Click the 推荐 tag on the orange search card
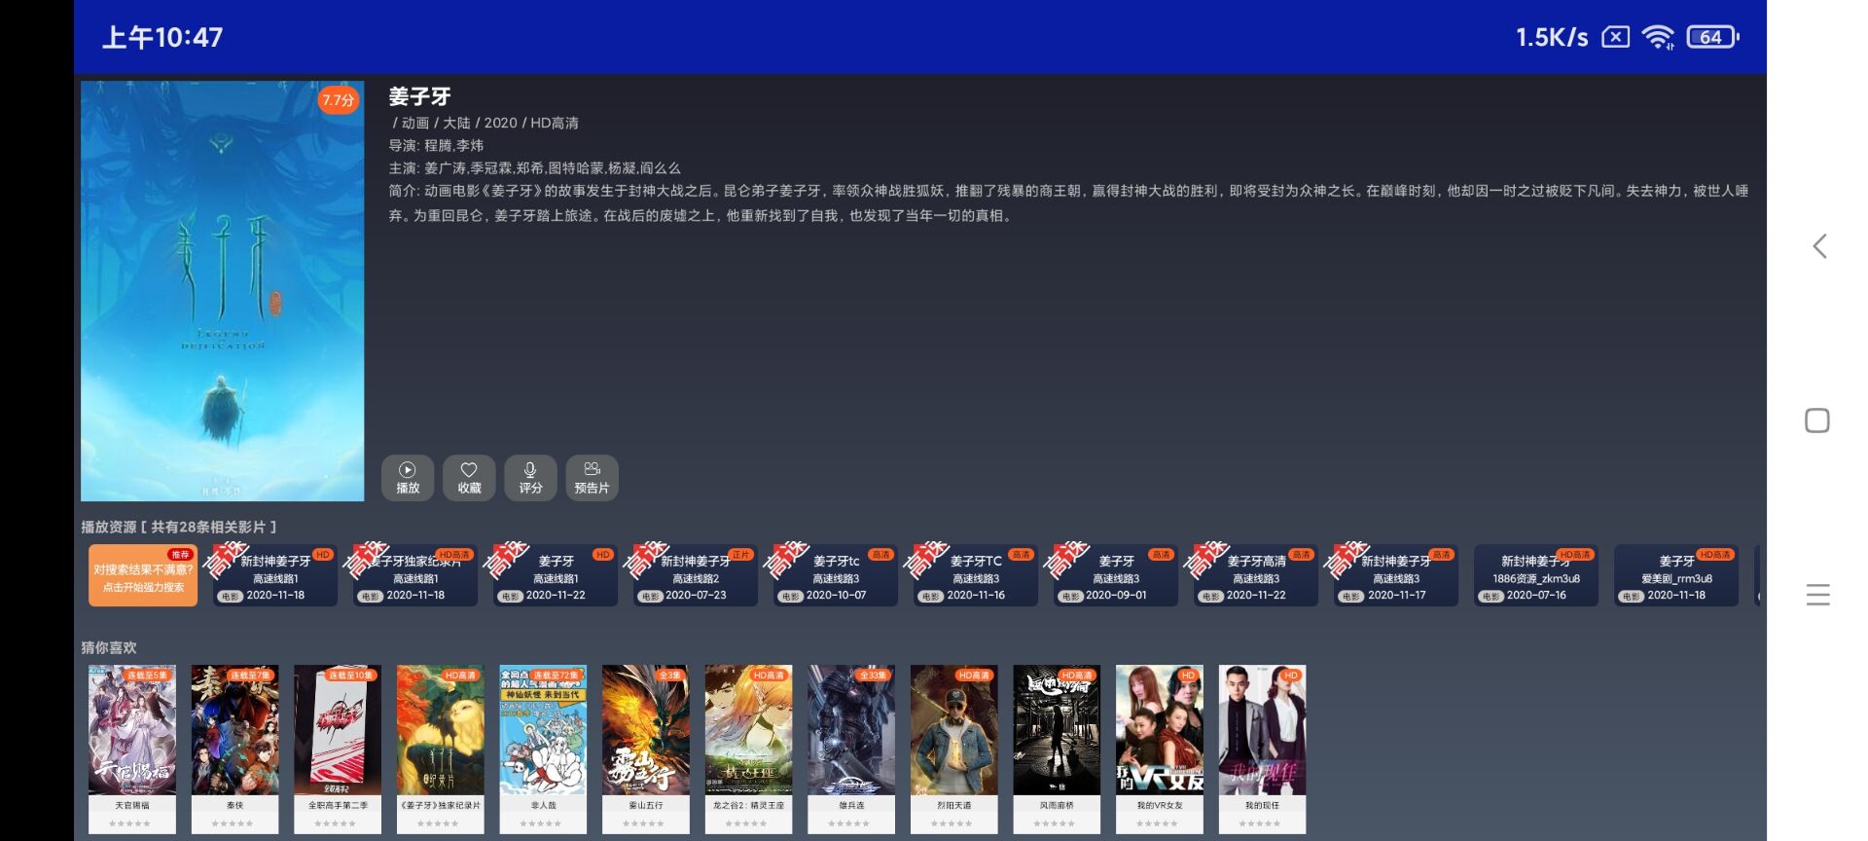The image size is (1868, 841). 180,554
